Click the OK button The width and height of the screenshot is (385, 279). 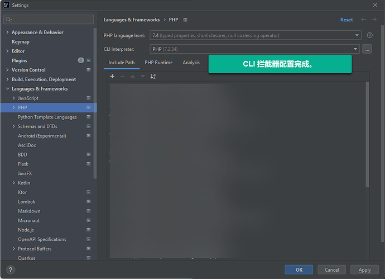[299, 270]
